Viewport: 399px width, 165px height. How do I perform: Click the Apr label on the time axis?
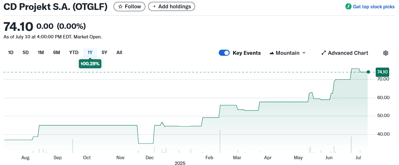268,158
